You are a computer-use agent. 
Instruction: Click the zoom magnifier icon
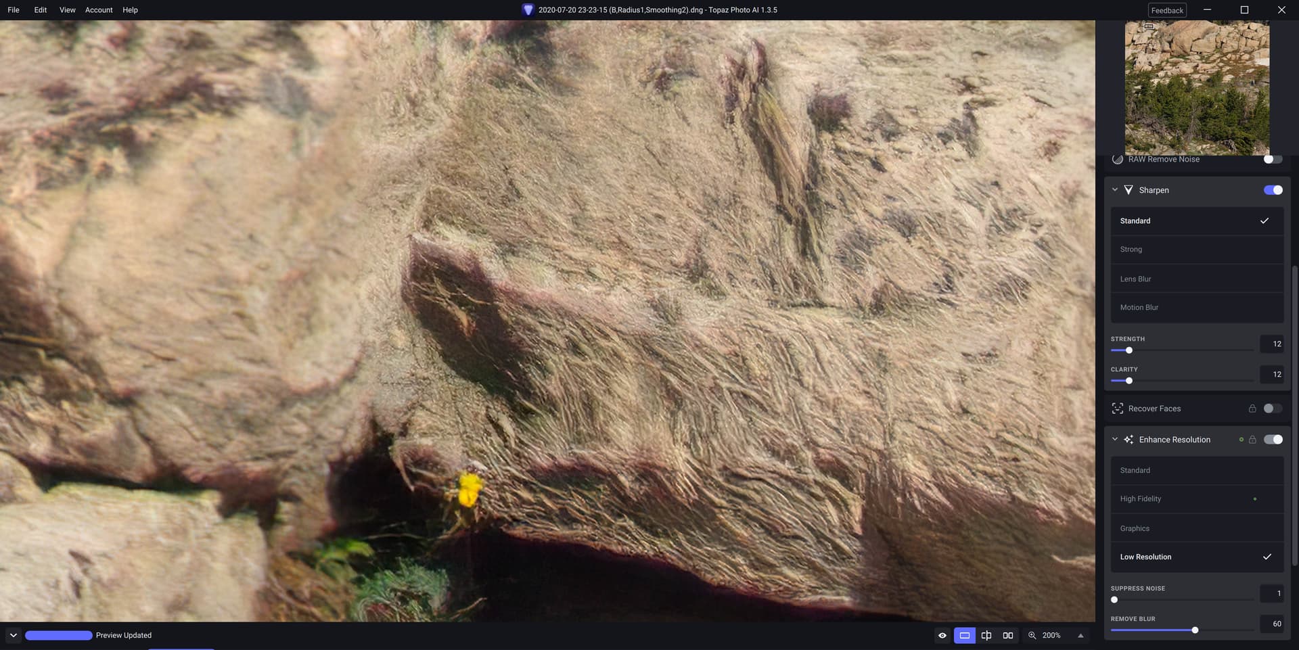(1032, 635)
